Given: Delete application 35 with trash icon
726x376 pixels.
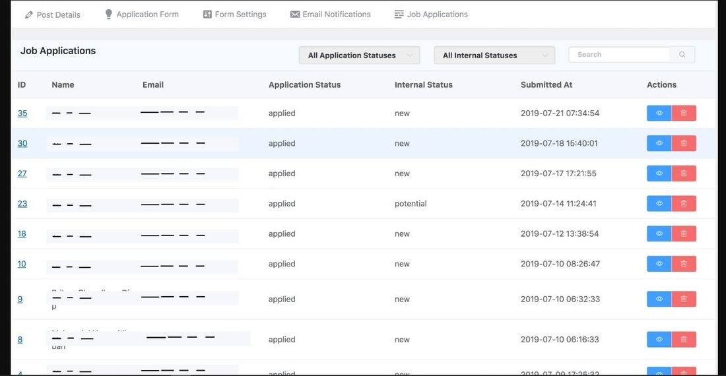Looking at the screenshot, I should click(x=684, y=113).
